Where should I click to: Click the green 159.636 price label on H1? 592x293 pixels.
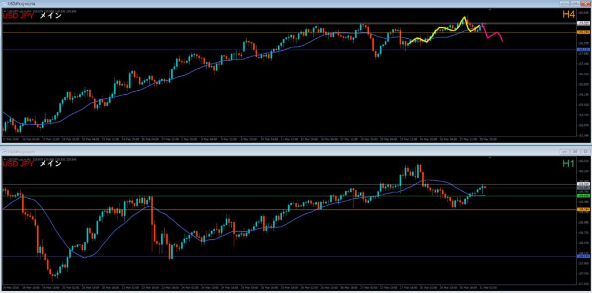583,196
